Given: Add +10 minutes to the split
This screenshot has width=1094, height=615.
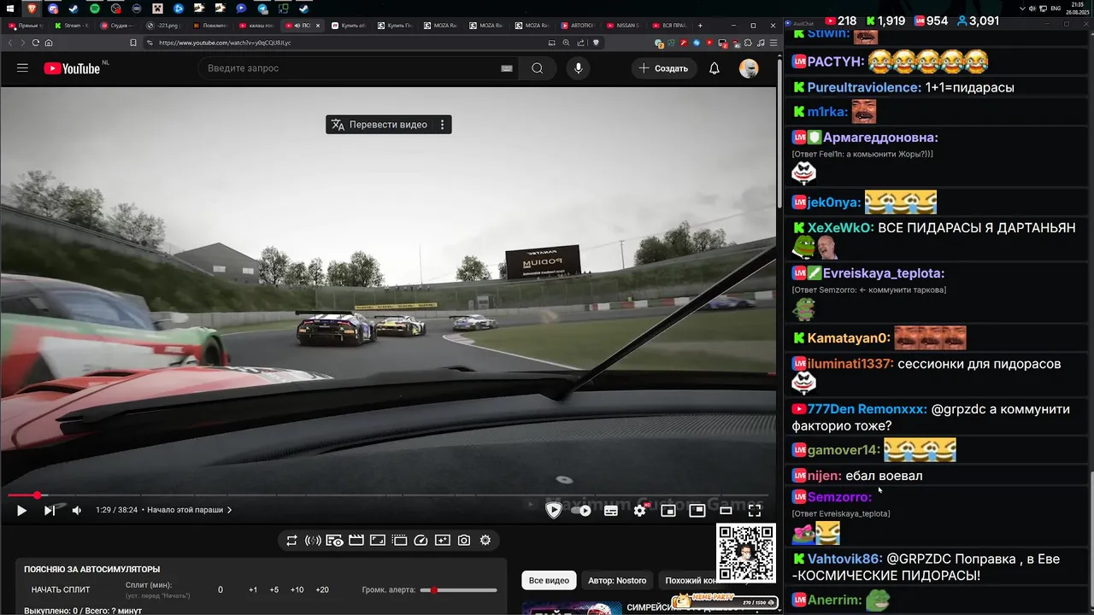Looking at the screenshot, I should [x=297, y=589].
